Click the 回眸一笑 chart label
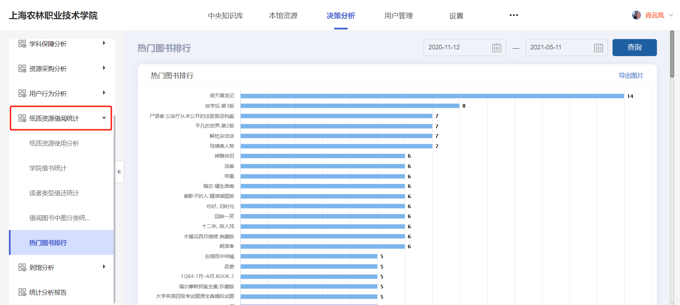 [224, 216]
